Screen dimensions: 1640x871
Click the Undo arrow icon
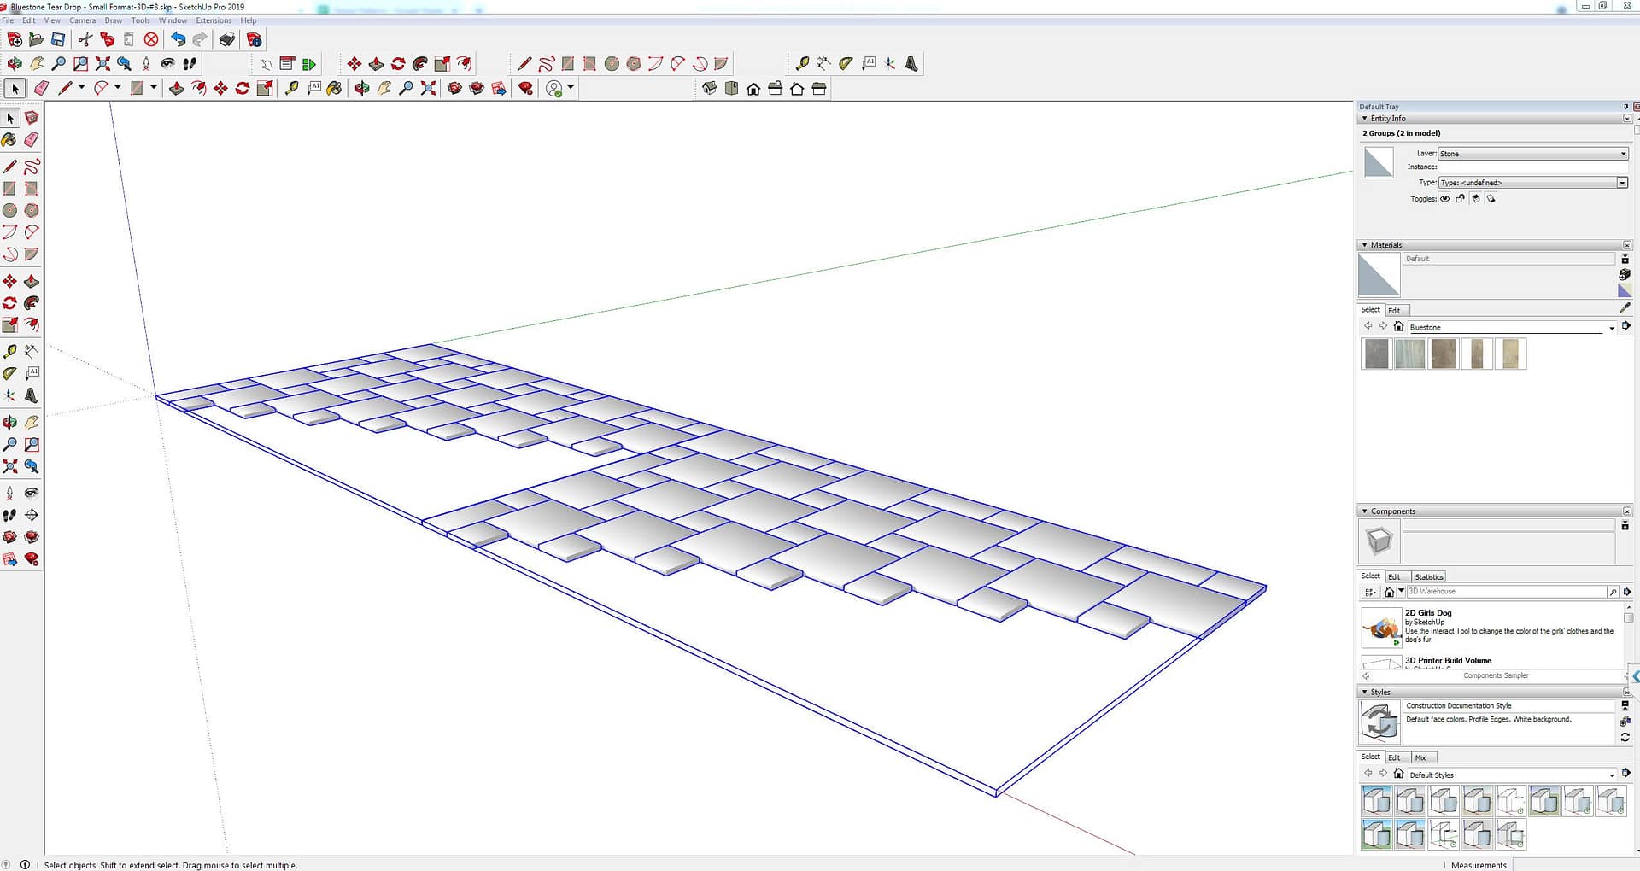pyautogui.click(x=178, y=39)
